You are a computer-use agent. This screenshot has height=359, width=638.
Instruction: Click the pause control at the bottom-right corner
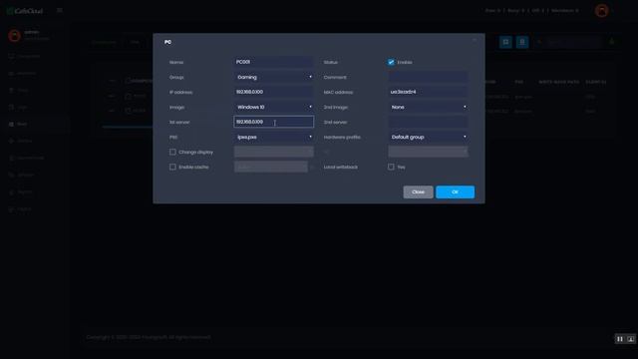click(620, 339)
